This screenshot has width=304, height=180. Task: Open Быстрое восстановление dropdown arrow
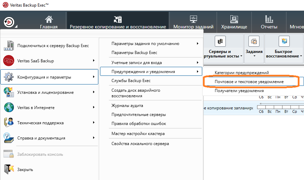coord(301,56)
